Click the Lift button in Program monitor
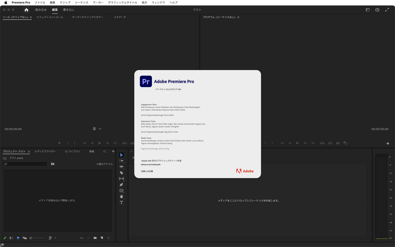Viewport: 395px width, 247px height. (x=322, y=143)
